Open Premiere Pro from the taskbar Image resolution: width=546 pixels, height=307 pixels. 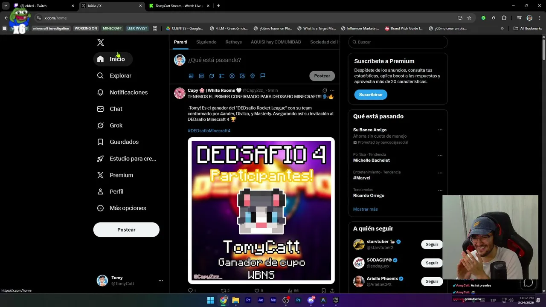point(248,300)
